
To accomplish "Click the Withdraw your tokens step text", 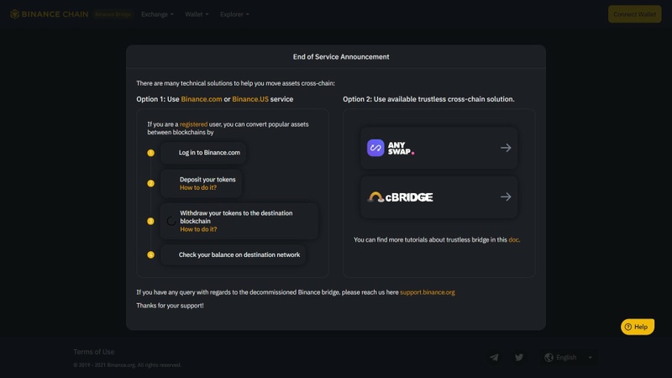I will coord(236,217).
